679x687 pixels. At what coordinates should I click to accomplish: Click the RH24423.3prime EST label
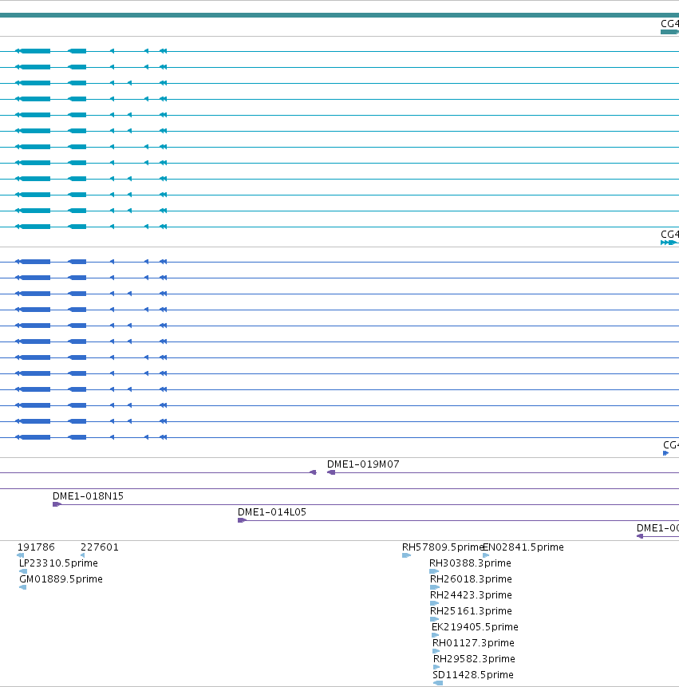(471, 595)
